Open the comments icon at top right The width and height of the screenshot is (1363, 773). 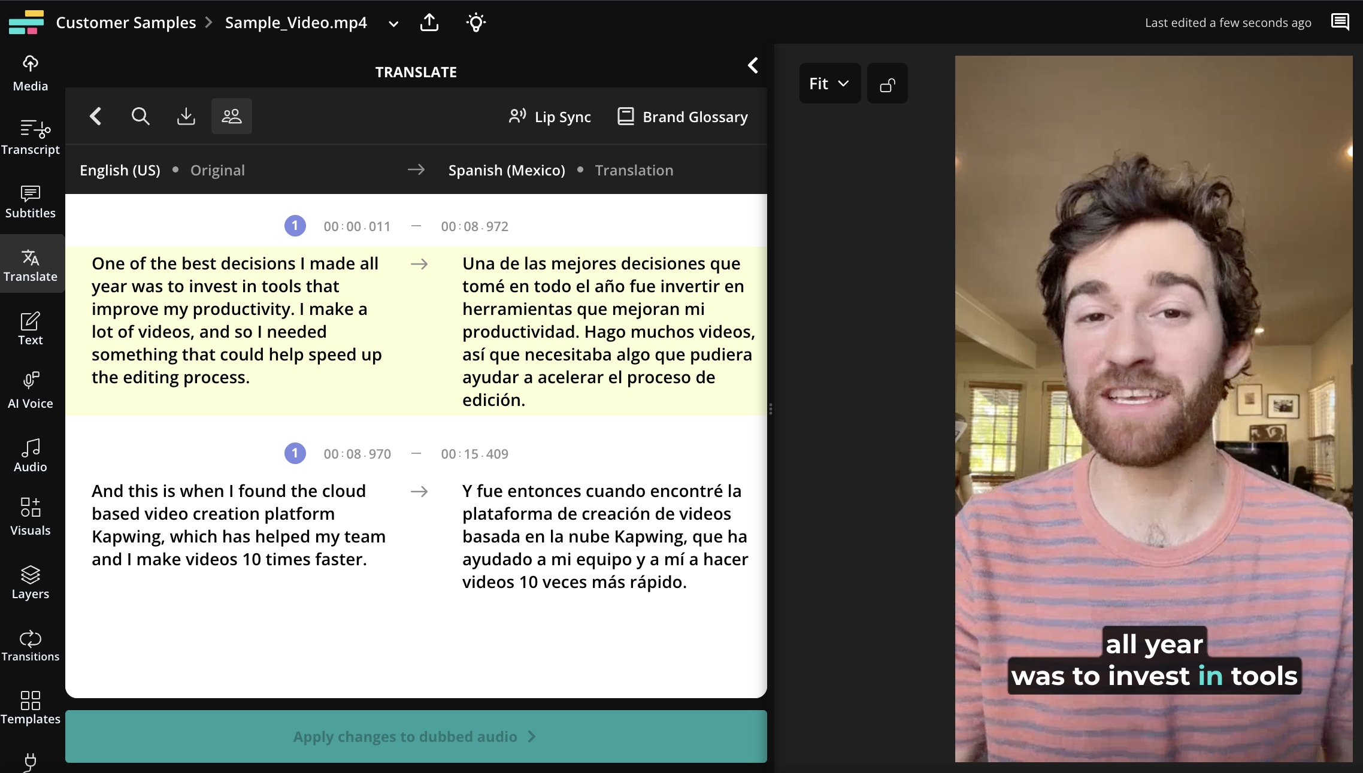(x=1340, y=23)
